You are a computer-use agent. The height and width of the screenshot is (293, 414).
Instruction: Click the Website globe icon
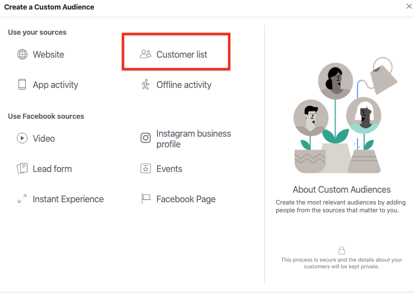click(x=22, y=54)
